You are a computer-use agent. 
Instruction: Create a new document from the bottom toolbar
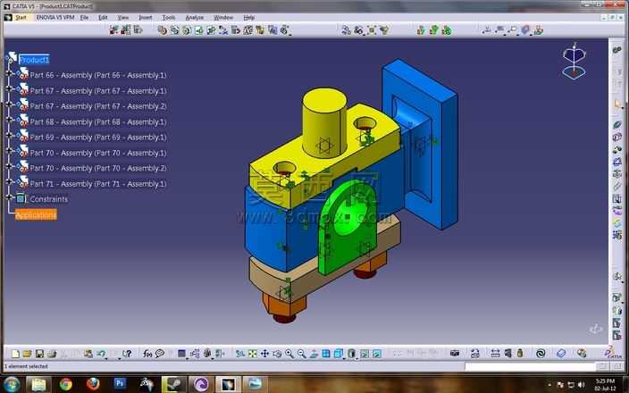click(15, 354)
